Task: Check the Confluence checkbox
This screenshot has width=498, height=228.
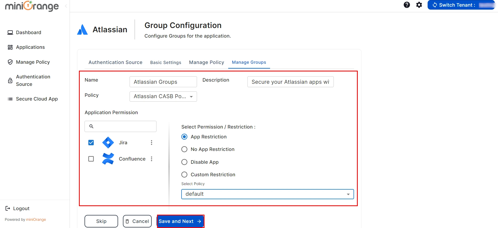Action: pos(91,159)
